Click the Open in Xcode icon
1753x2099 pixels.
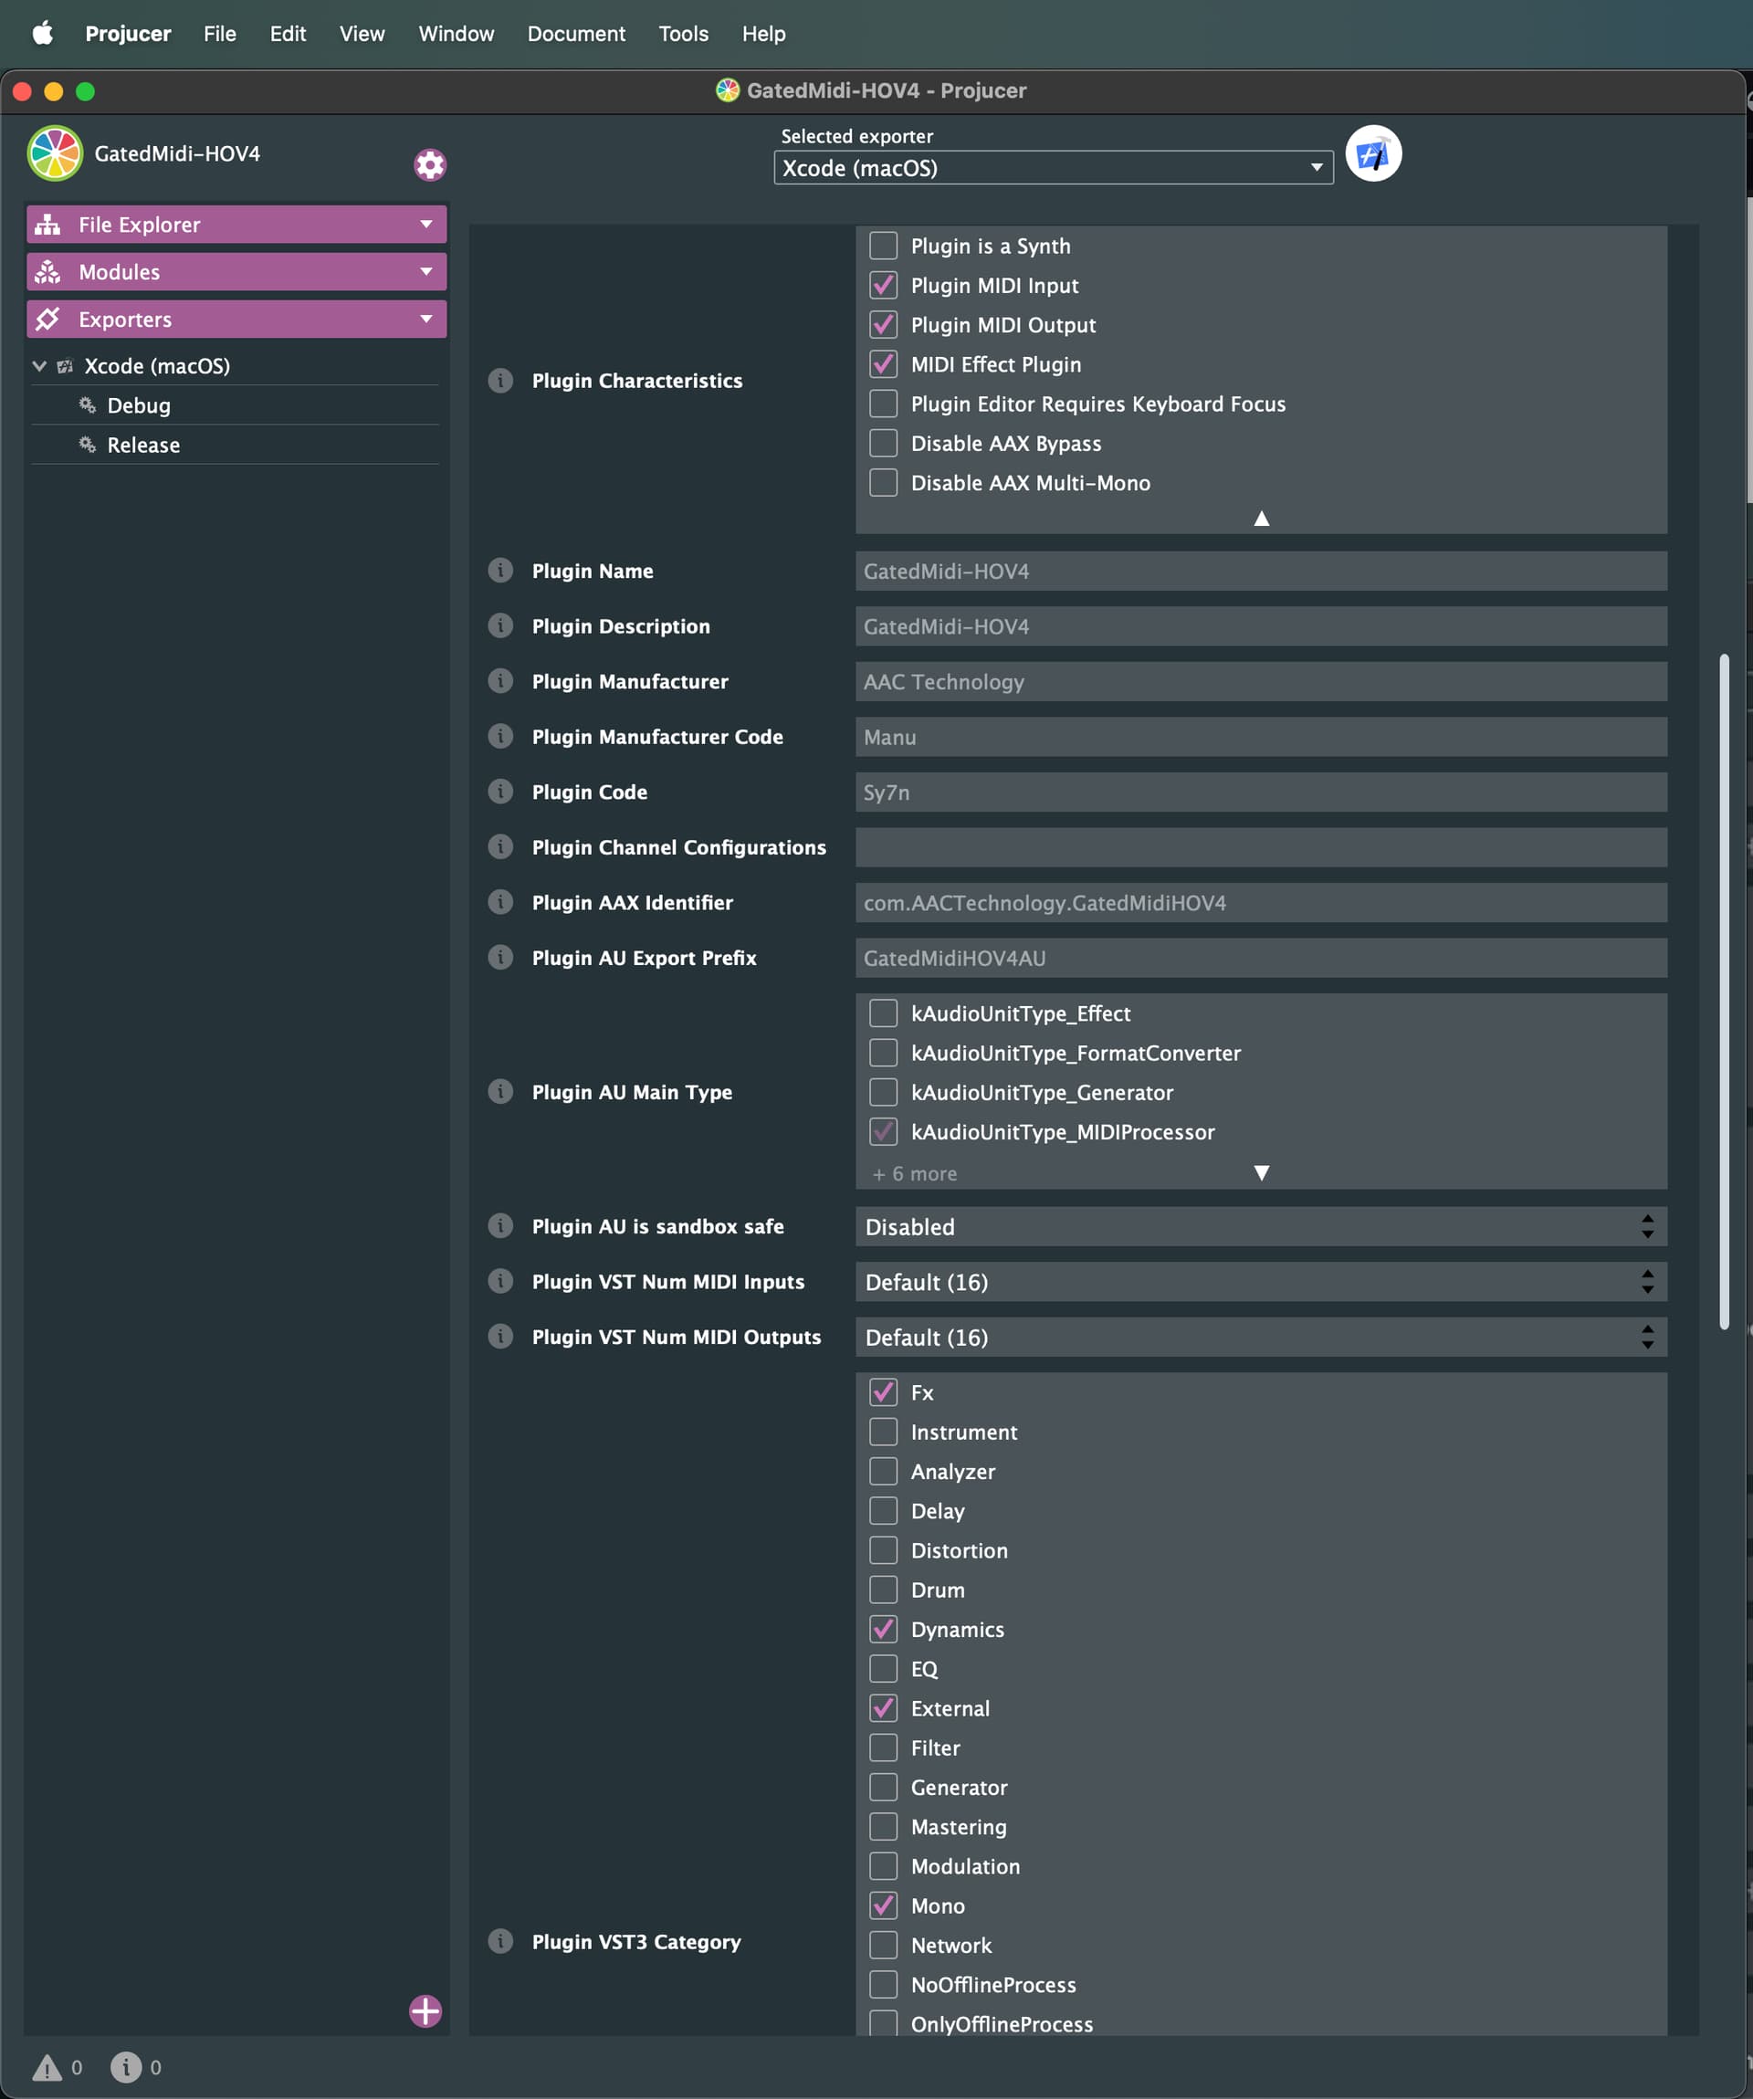1373,154
